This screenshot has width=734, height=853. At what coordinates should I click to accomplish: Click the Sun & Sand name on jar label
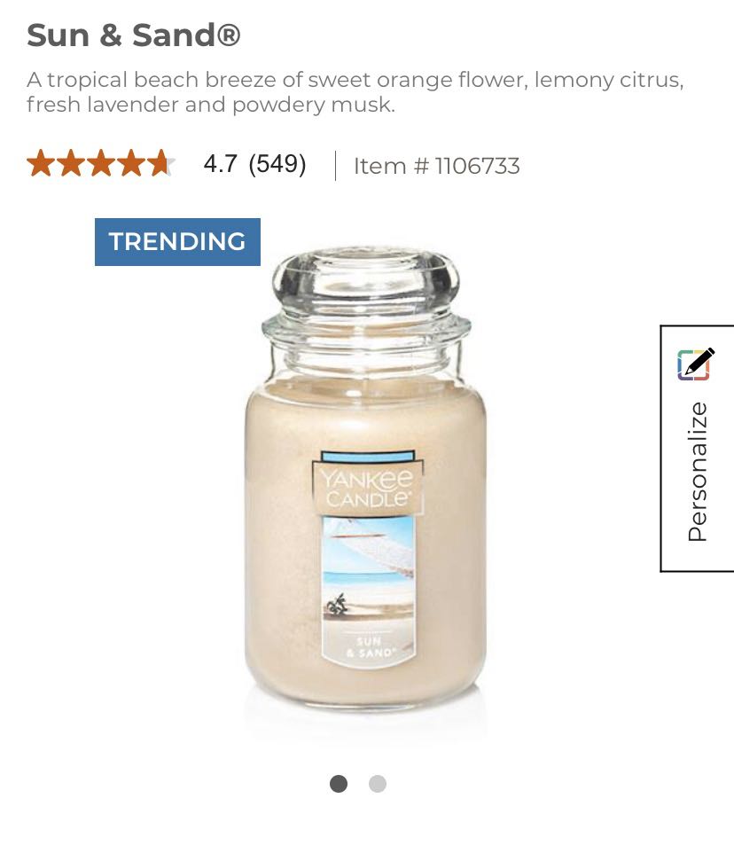pos(370,646)
